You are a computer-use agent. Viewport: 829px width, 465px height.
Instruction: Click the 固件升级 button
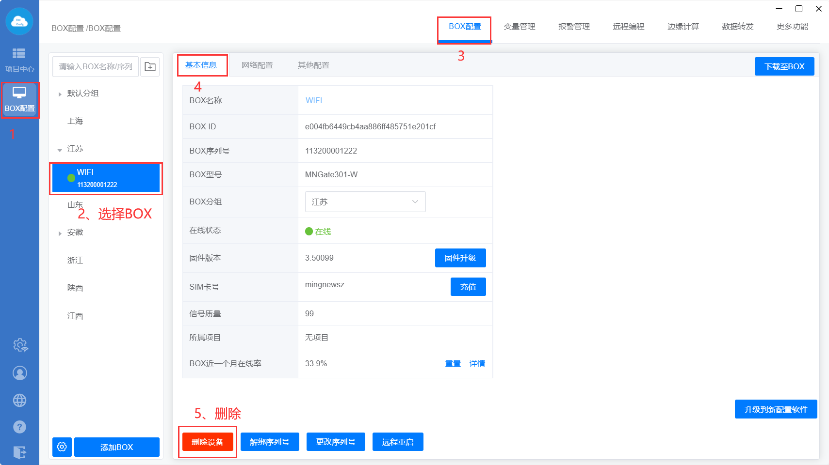[x=460, y=258]
